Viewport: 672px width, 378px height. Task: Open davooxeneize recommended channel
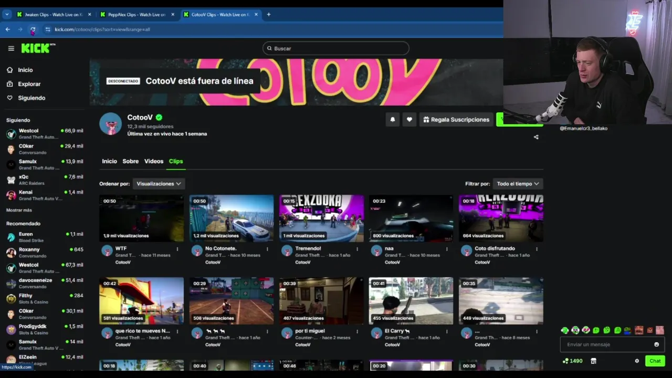coord(45,283)
